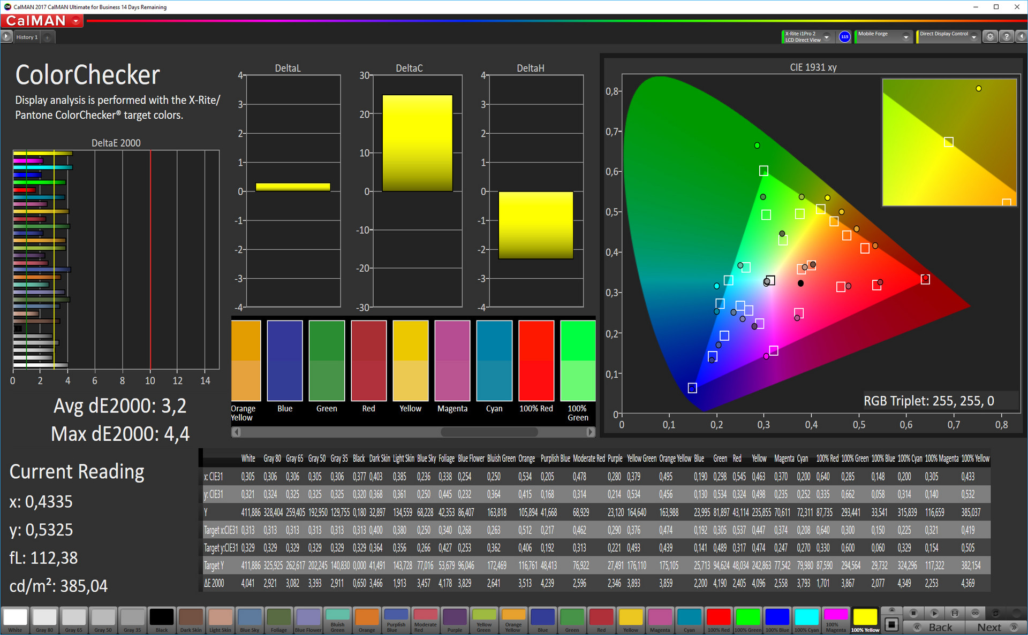
Task: Select the Purple patch in the bottom strip
Action: pyautogui.click(x=455, y=621)
